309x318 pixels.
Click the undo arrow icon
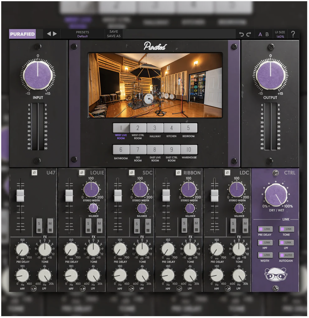point(241,34)
